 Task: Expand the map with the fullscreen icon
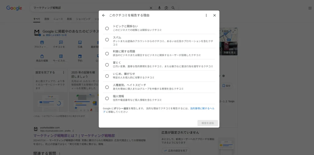[234, 31]
